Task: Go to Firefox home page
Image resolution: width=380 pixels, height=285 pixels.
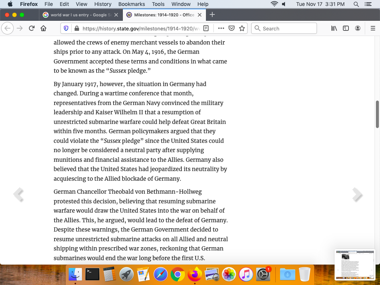Action: point(43,29)
